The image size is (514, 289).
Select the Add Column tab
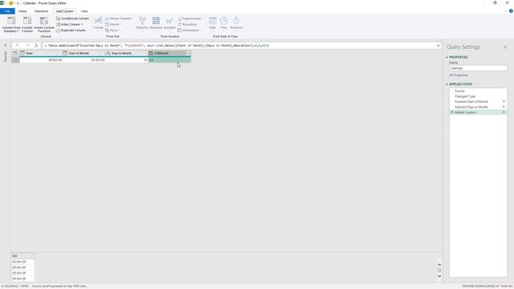pos(64,11)
